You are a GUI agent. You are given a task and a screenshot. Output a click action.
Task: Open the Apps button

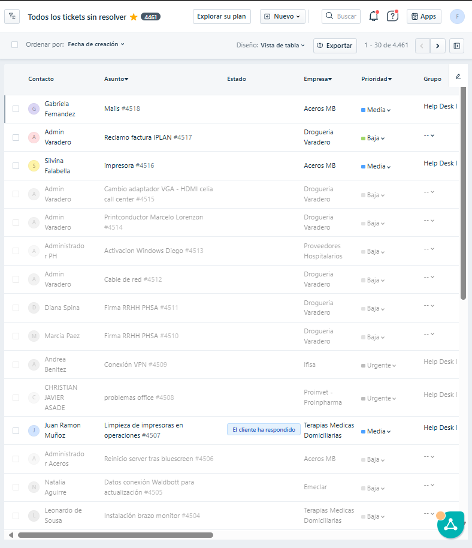[x=424, y=16]
